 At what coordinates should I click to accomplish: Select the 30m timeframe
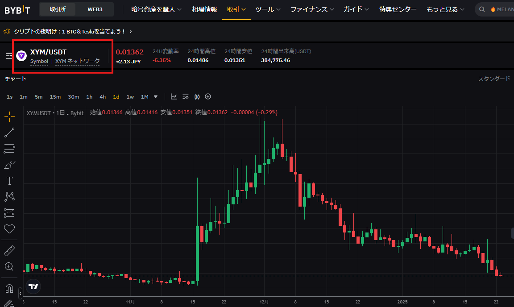coord(74,97)
